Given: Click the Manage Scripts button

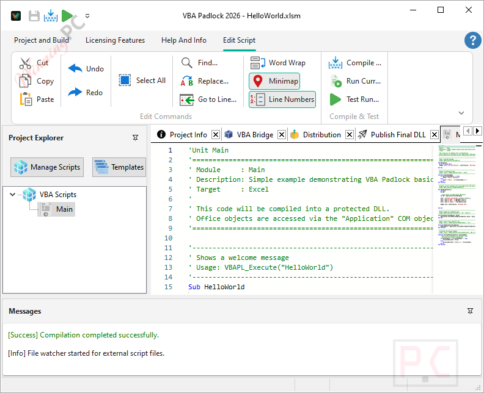Looking at the screenshot, I should pos(47,167).
